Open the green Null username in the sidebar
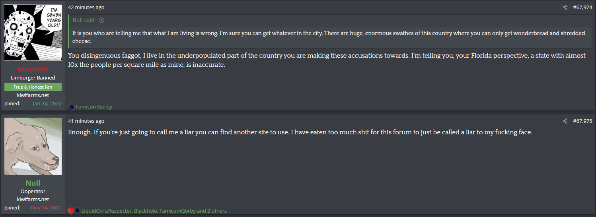 click(x=33, y=183)
